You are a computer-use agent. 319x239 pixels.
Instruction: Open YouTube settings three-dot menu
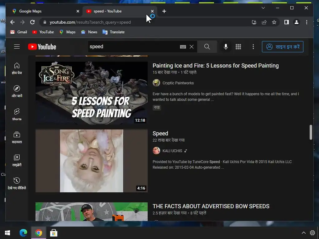pos(253,47)
